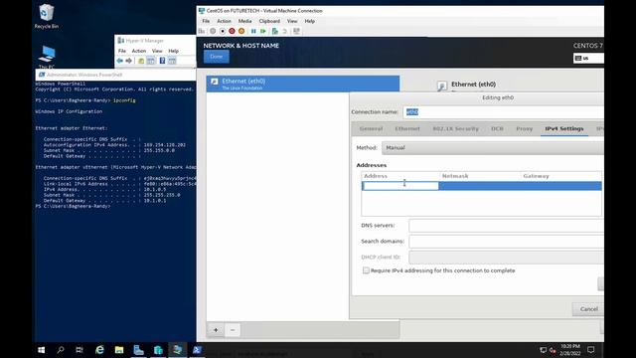Switch to the Proxy tab
The height and width of the screenshot is (358, 636).
tap(524, 128)
